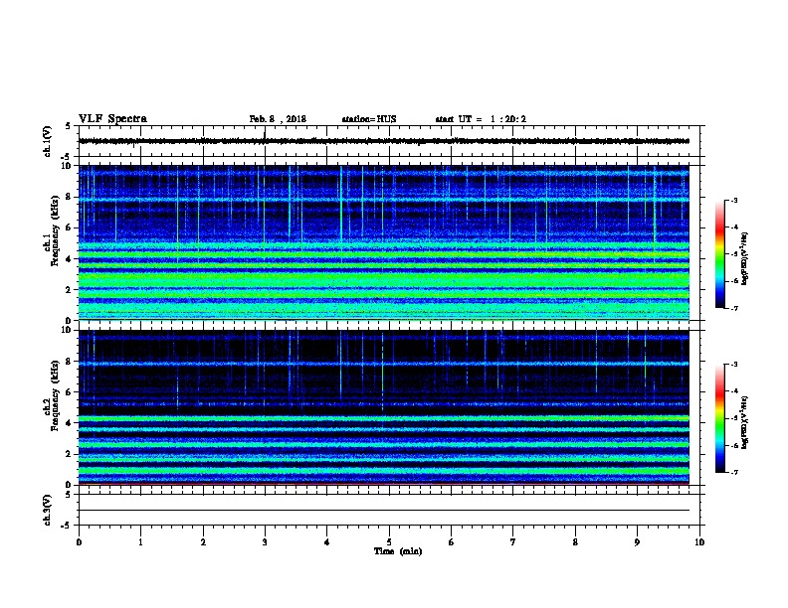Click the lower colorbar's vertical log(PSD) units label
The height and width of the screenshot is (608, 788).
[745, 422]
